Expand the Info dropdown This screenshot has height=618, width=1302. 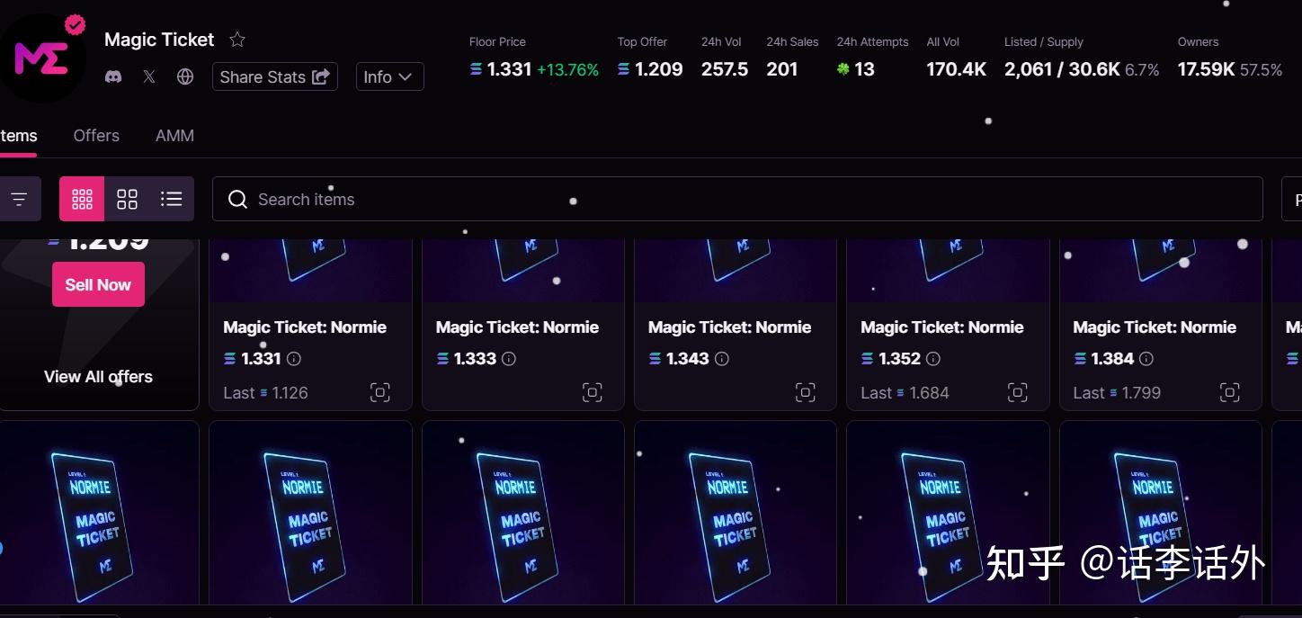point(389,76)
